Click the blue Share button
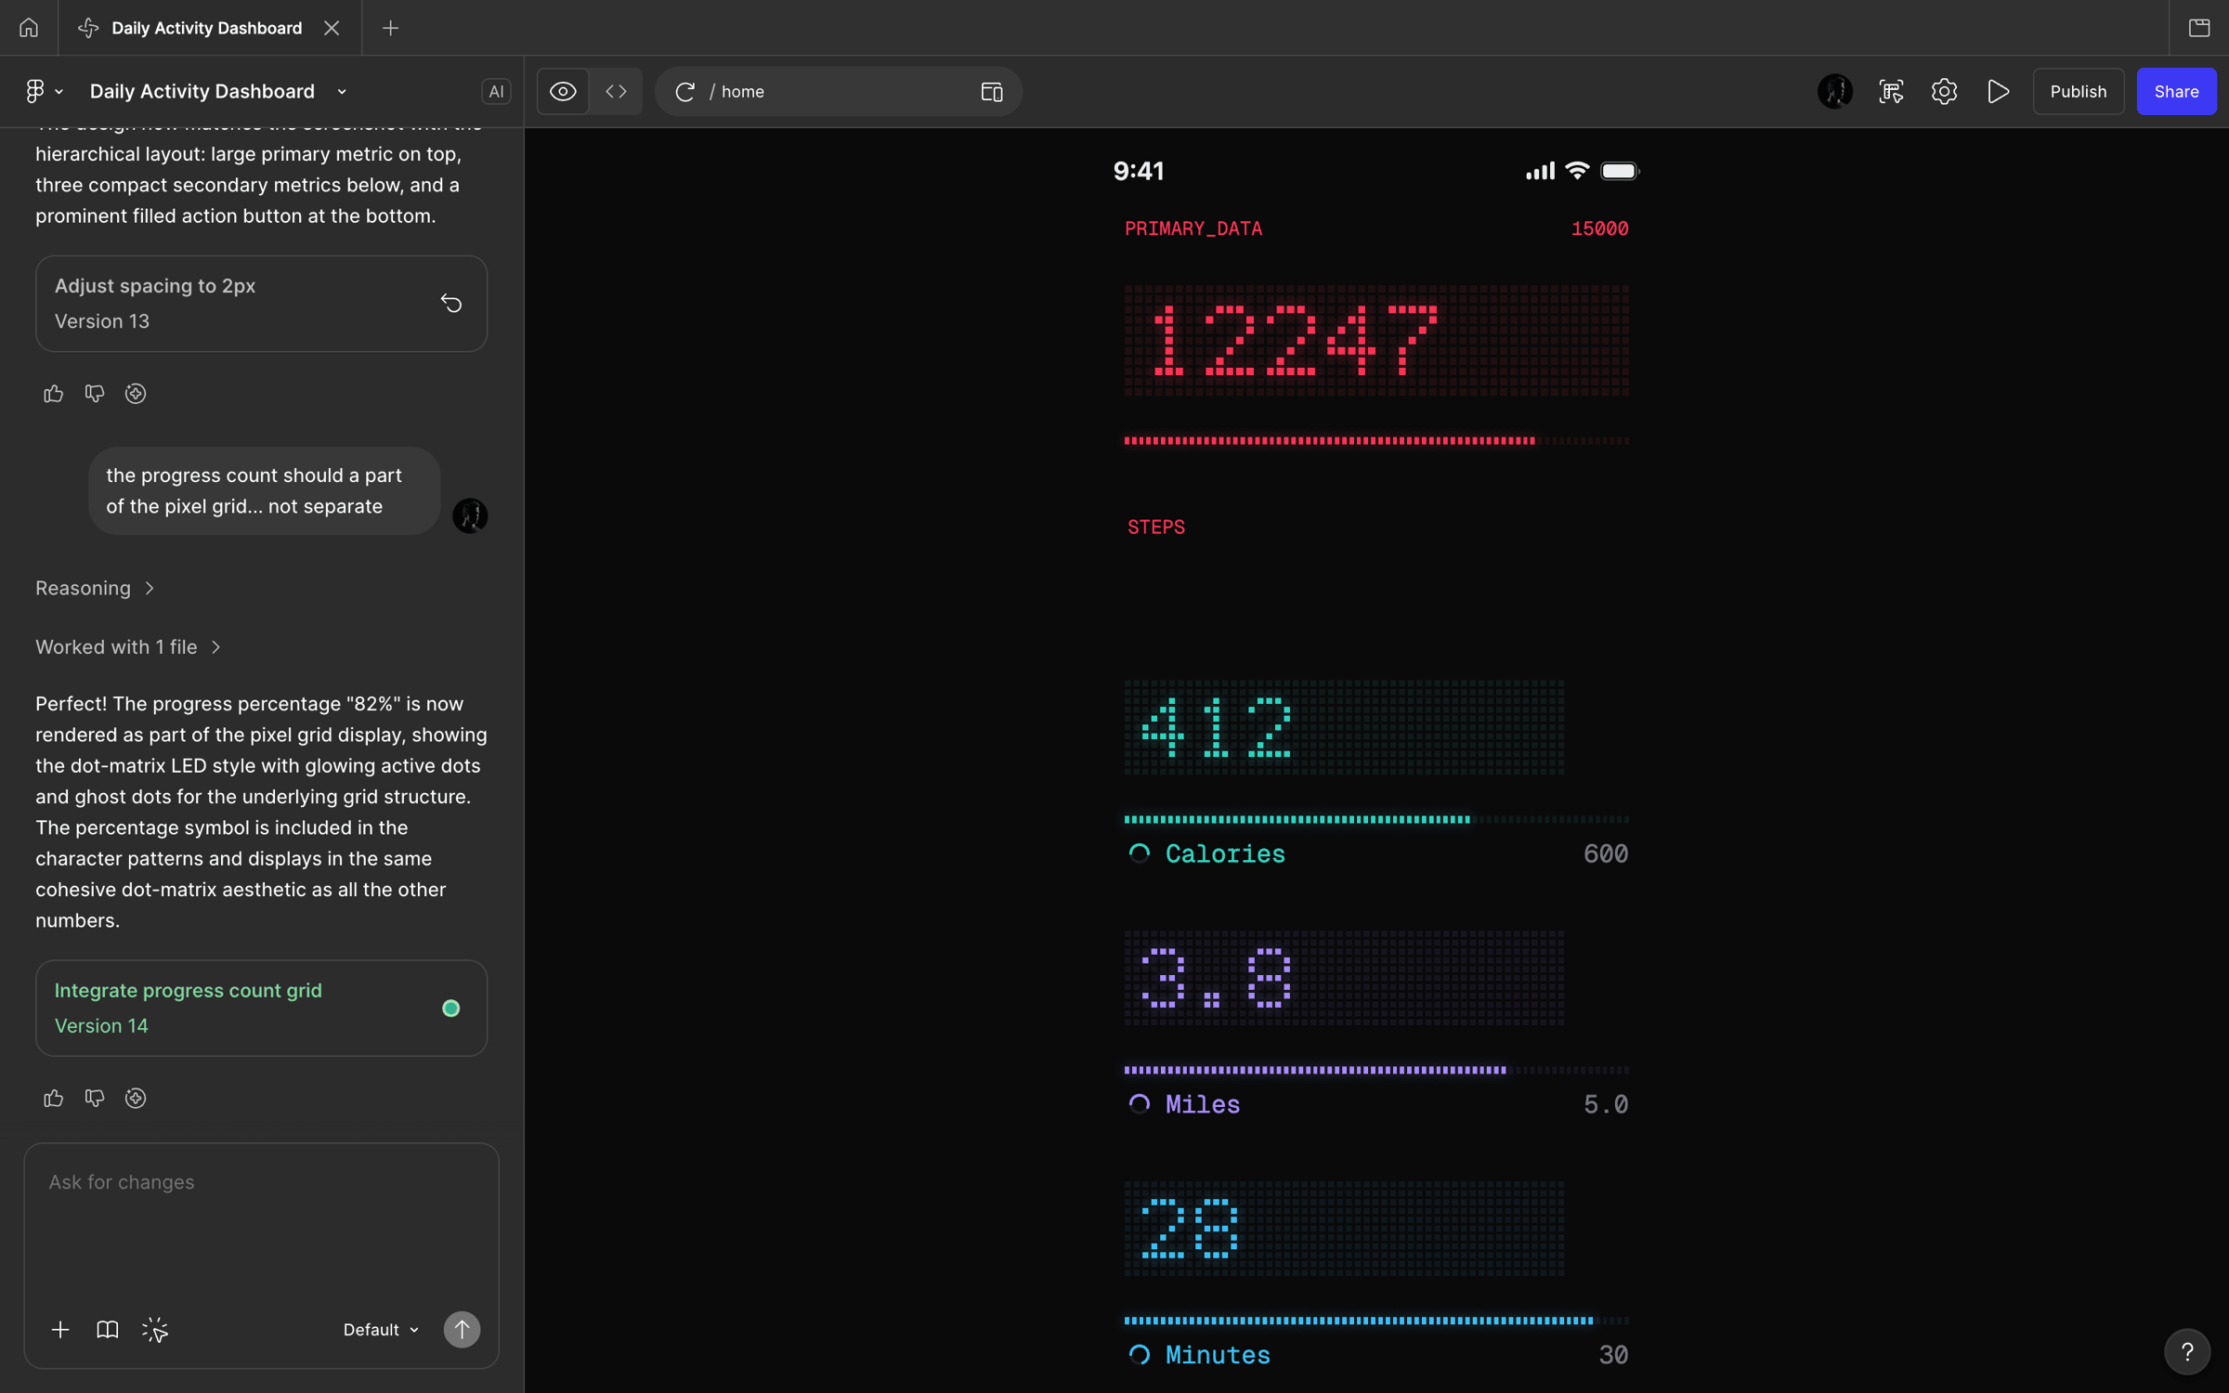Screen dimensions: 2229x1393 coord(2176,91)
